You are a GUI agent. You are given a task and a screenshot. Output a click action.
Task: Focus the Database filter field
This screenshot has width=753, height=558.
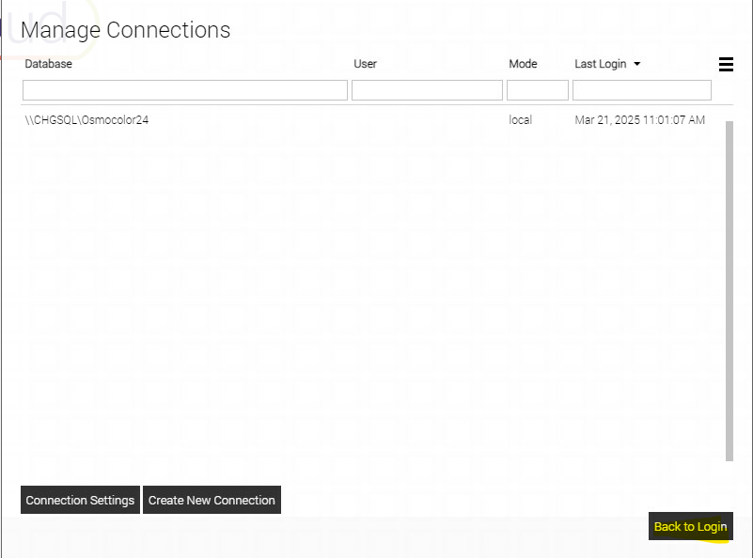coord(185,90)
